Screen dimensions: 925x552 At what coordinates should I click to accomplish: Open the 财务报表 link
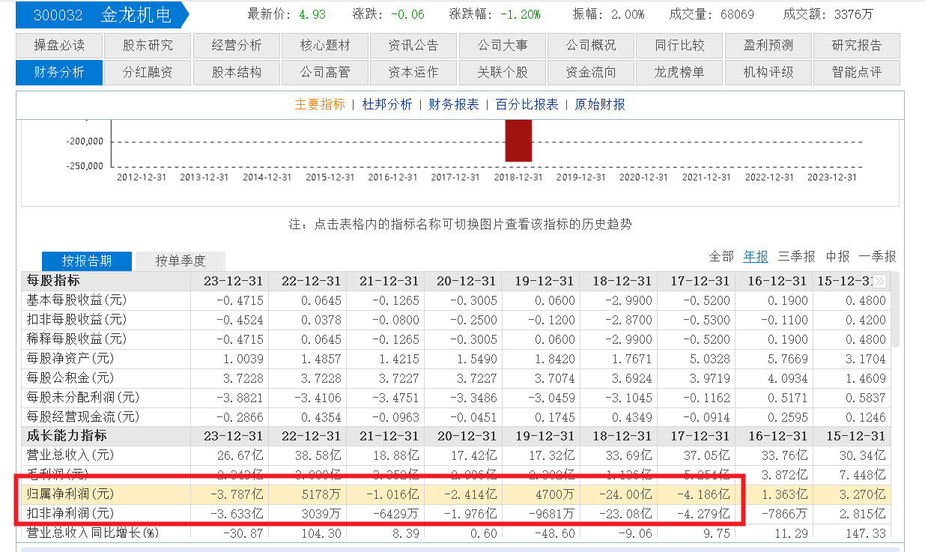click(x=454, y=105)
